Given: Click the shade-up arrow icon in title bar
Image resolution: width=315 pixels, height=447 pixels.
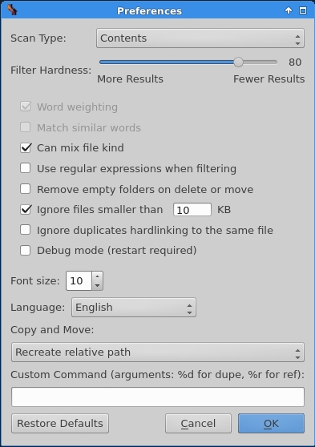Looking at the screenshot, I should pyautogui.click(x=289, y=10).
